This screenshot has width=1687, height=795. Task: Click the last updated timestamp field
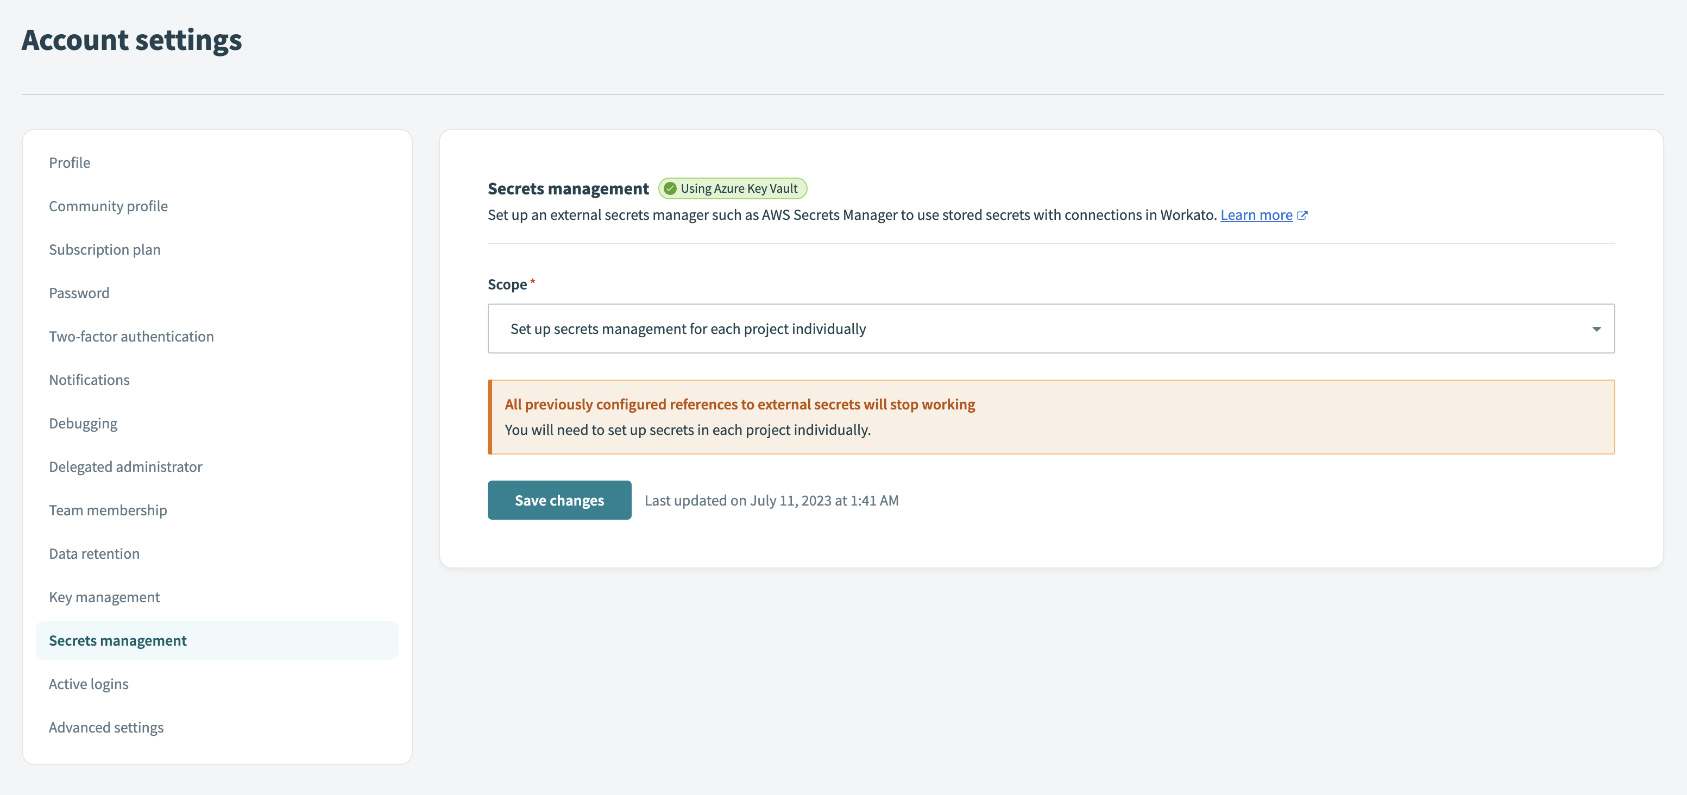(770, 499)
